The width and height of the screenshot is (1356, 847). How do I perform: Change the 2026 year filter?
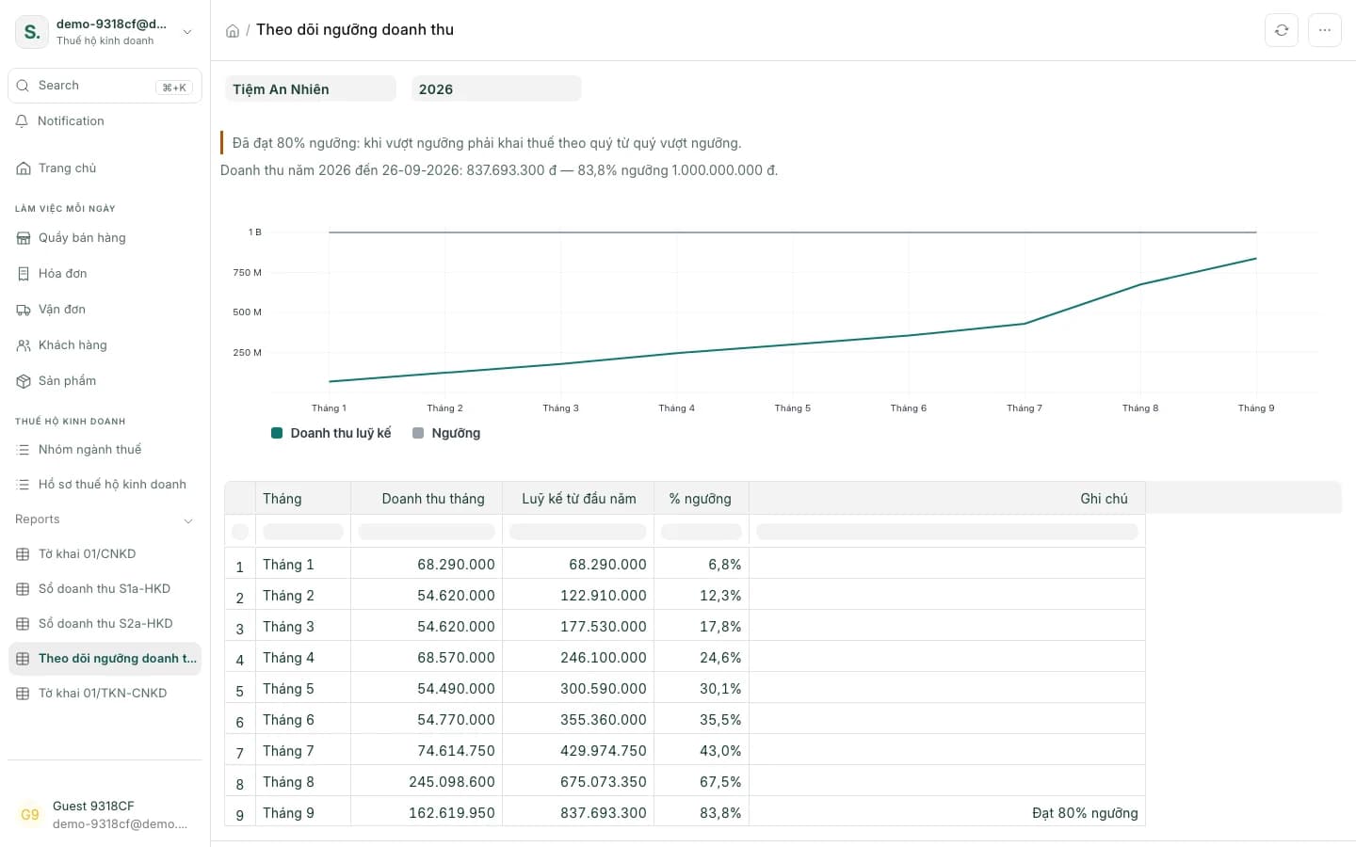pyautogui.click(x=496, y=89)
